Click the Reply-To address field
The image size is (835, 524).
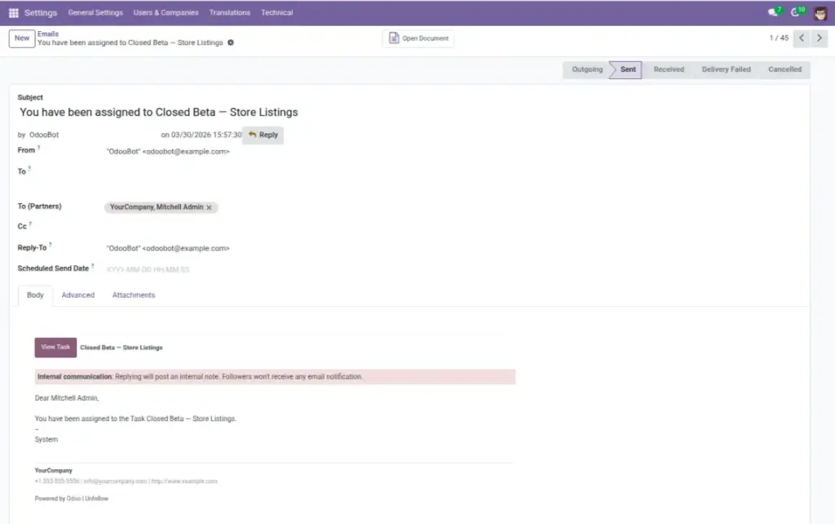point(168,248)
